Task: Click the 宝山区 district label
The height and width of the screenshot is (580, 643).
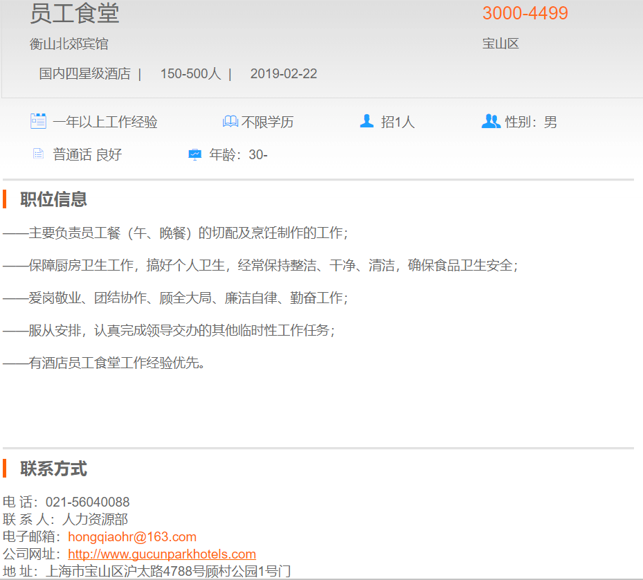Action: click(x=500, y=44)
